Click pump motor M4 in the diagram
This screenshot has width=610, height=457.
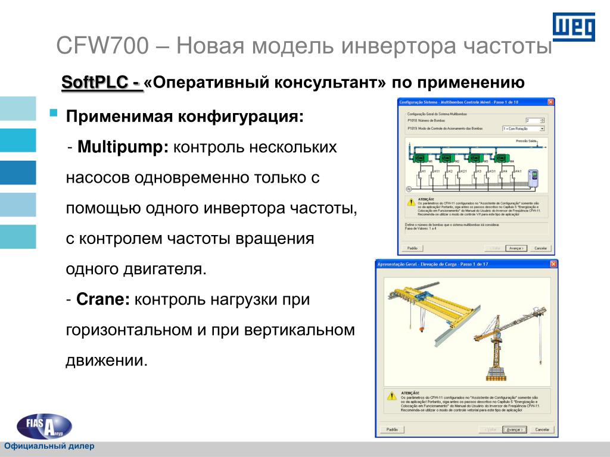click(x=502, y=158)
